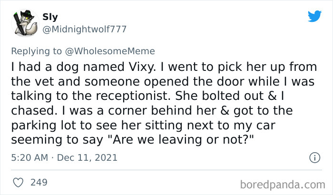Like the tweet with the heart icon
The width and height of the screenshot is (333, 195).
18,182
